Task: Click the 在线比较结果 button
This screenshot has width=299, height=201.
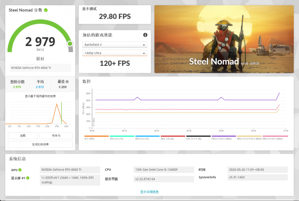Action: tap(40, 144)
